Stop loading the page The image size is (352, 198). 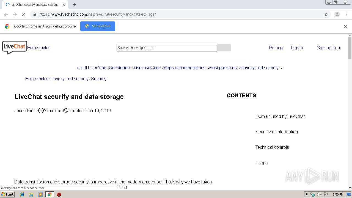[24, 14]
